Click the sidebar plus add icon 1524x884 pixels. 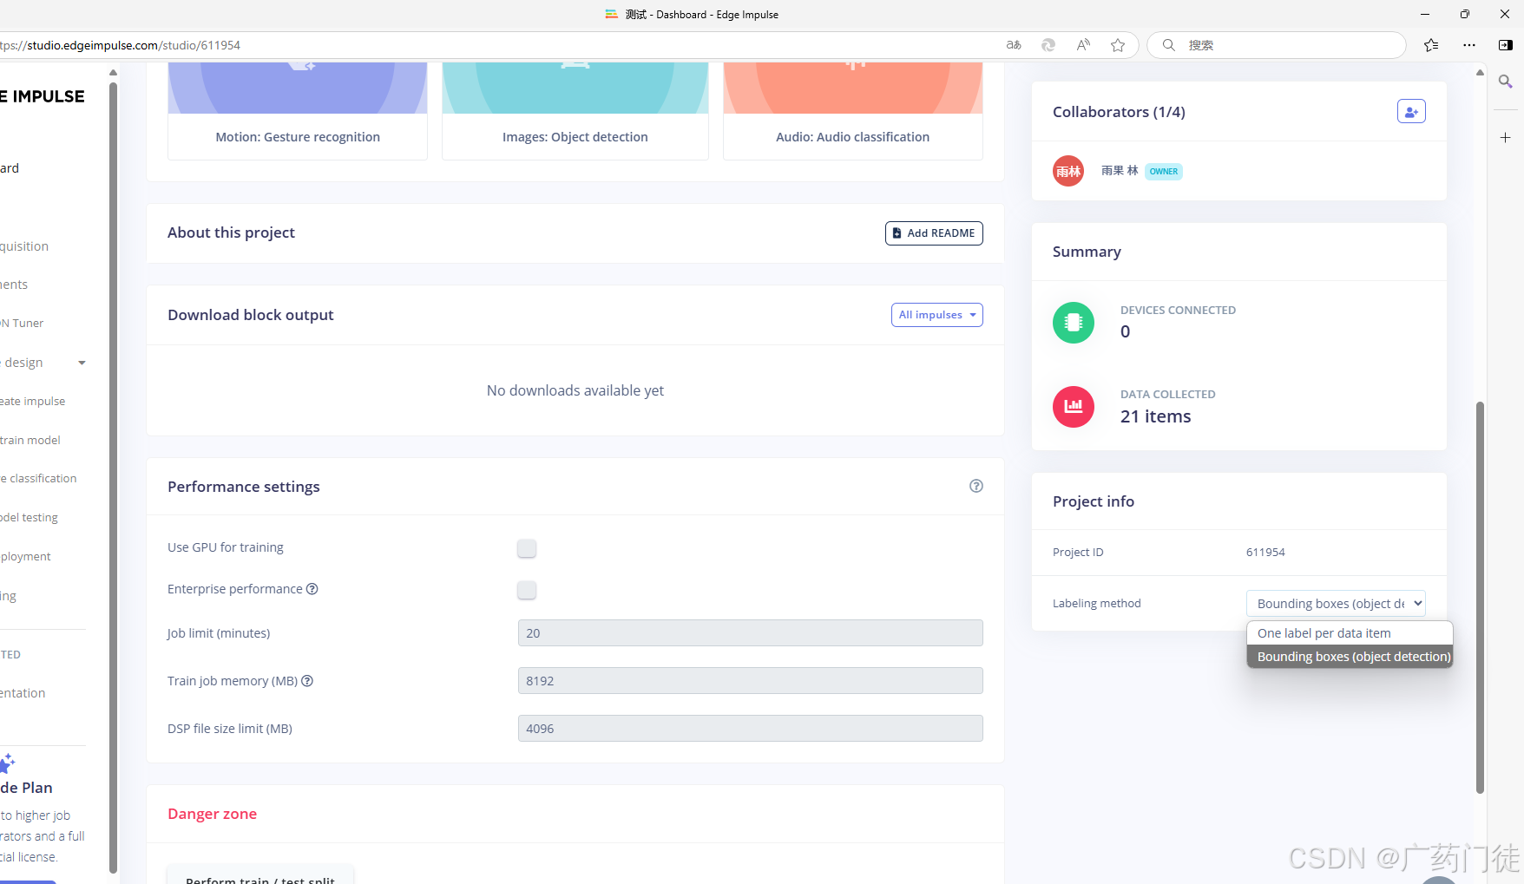pos(1506,138)
